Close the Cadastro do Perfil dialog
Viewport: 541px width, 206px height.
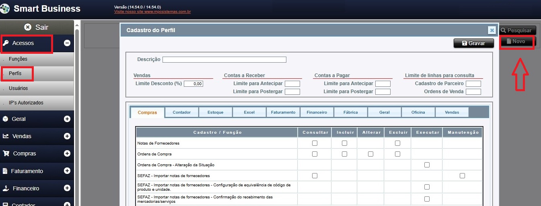491,30
